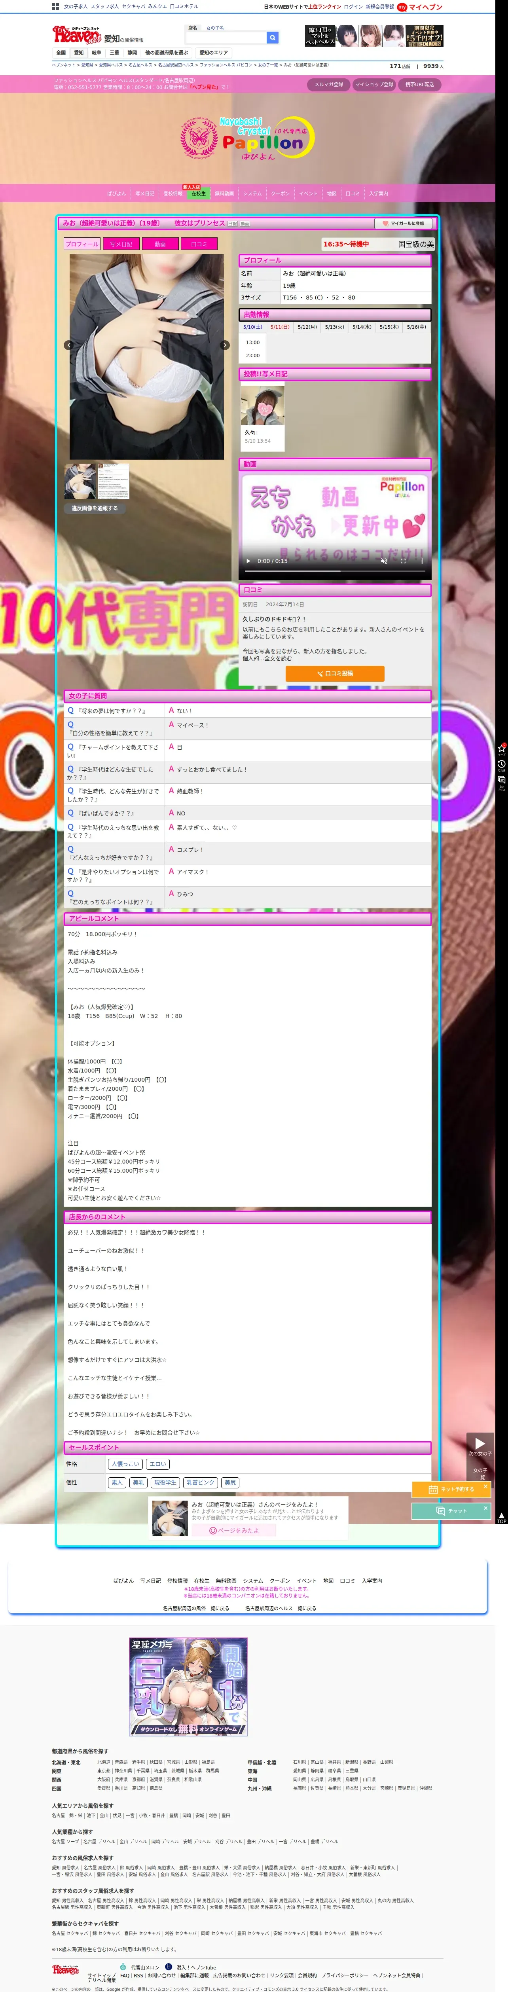Click the 携帯URL転送 button

click(x=420, y=84)
